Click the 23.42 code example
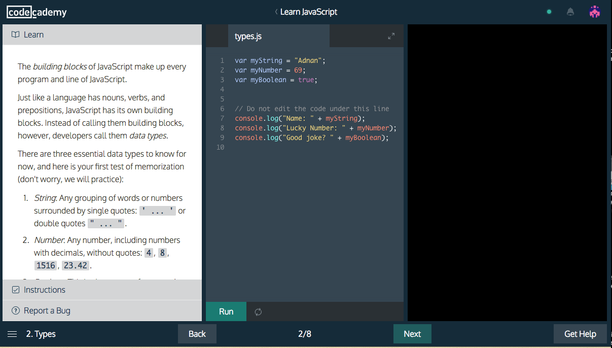 click(x=76, y=265)
